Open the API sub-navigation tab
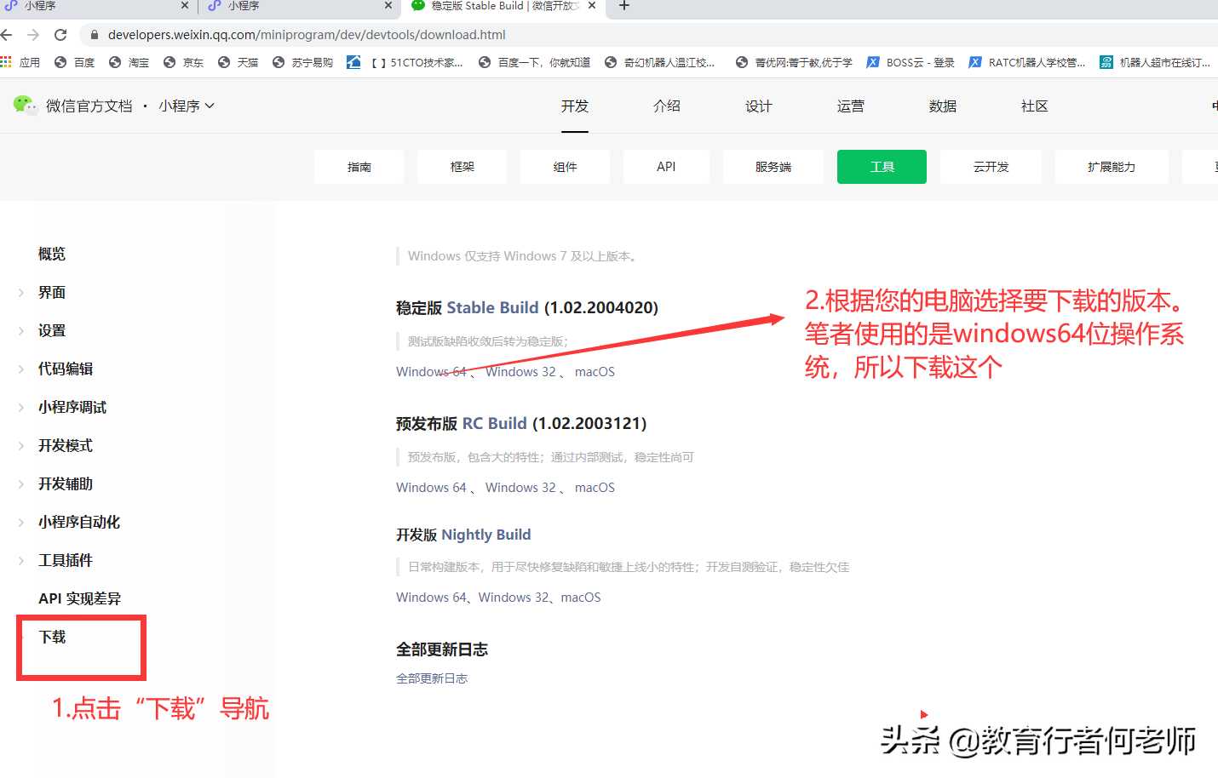 [666, 167]
